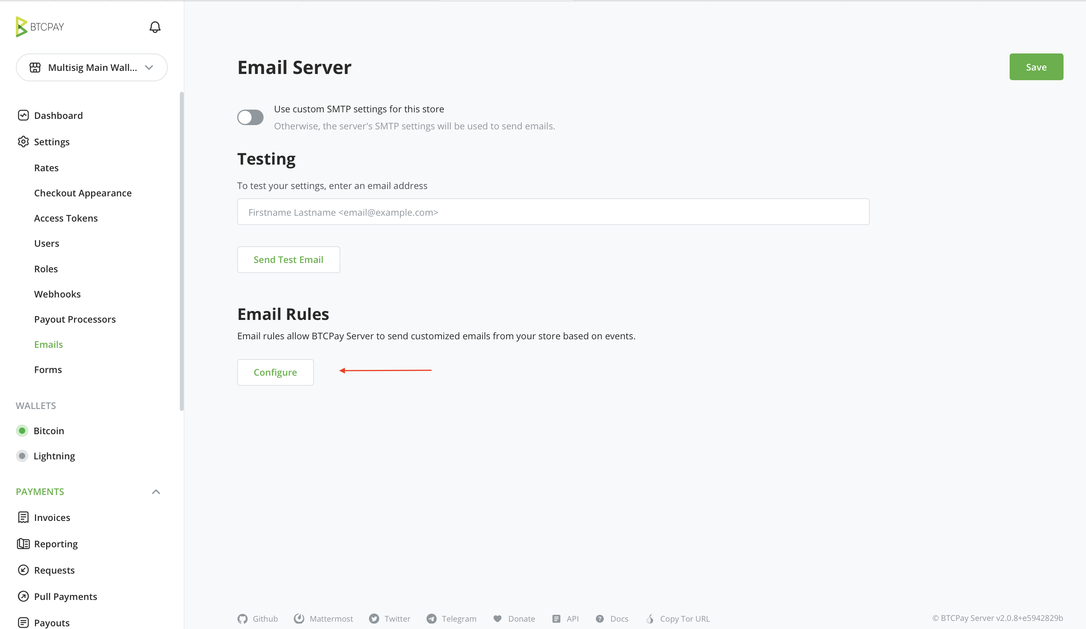Go to Checkout Appearance settings
Viewport: 1086px width, 629px height.
pyautogui.click(x=83, y=193)
